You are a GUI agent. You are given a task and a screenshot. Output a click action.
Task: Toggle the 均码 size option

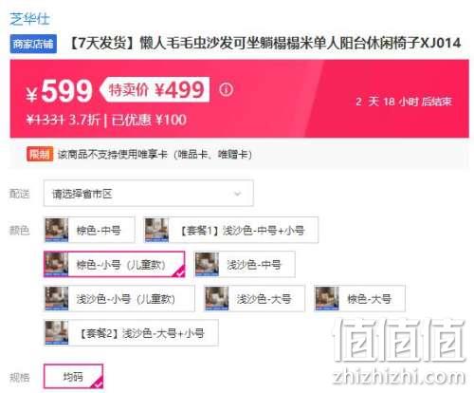click(x=73, y=377)
